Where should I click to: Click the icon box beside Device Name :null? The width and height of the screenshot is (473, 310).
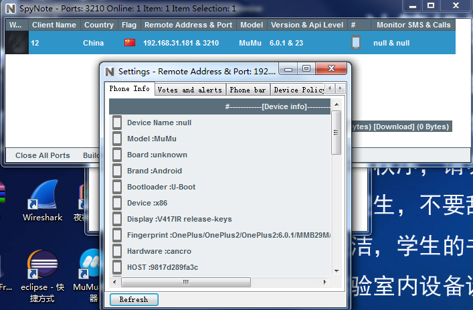click(x=117, y=123)
